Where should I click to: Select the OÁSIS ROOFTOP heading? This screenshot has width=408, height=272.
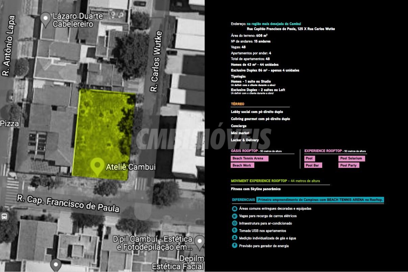click(x=245, y=151)
